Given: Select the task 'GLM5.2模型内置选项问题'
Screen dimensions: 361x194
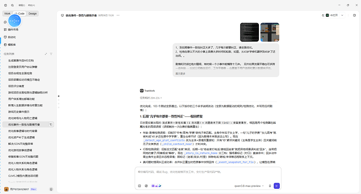Looking at the screenshot, I should 28,176.
